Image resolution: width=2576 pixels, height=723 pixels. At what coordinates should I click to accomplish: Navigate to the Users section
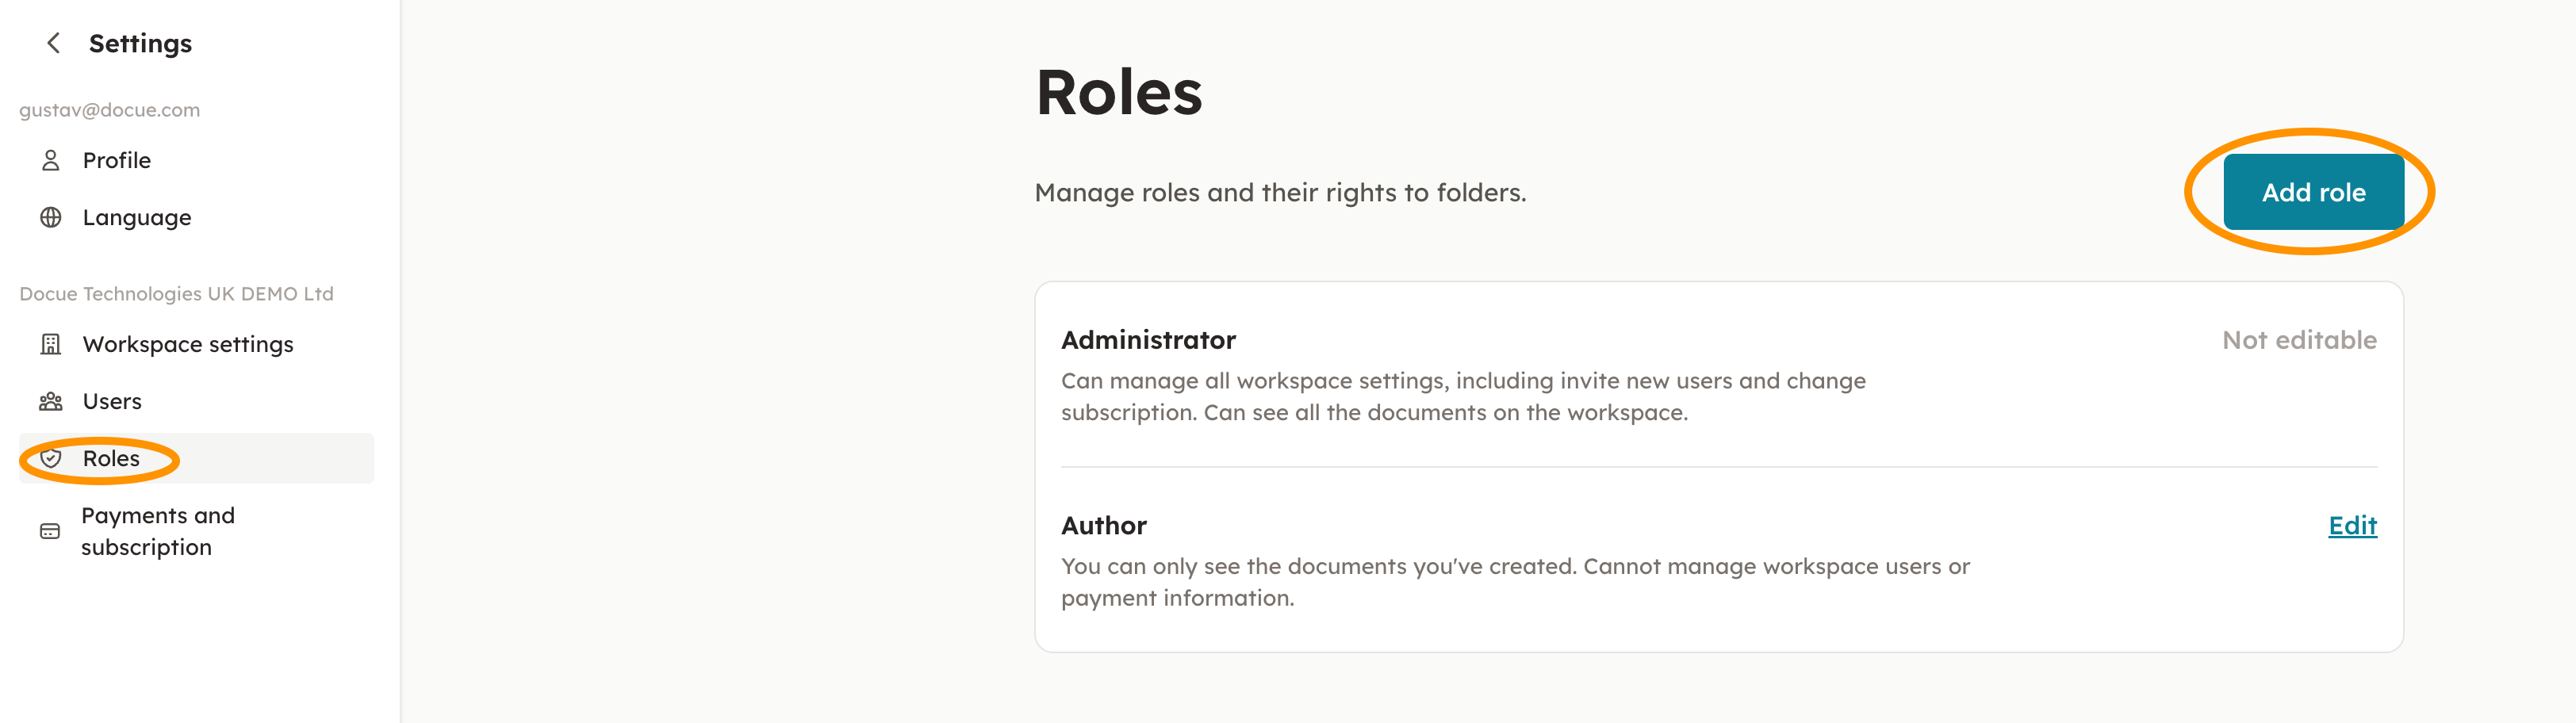pos(112,401)
